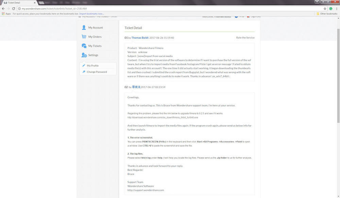Click the Ticket Detail heading
The width and height of the screenshot is (340, 198).
point(133,28)
